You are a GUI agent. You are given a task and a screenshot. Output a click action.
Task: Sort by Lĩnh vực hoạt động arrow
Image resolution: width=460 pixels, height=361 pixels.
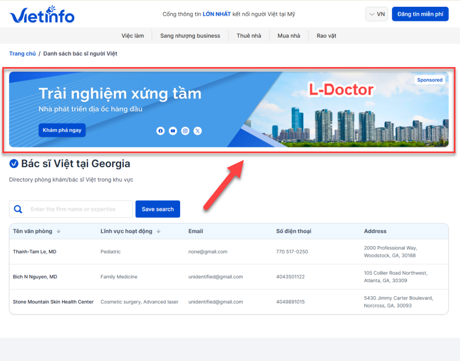pyautogui.click(x=158, y=231)
